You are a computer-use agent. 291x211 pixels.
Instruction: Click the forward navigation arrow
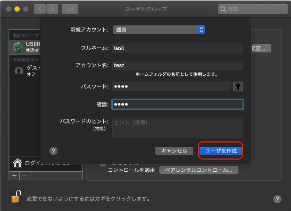(x=52, y=9)
